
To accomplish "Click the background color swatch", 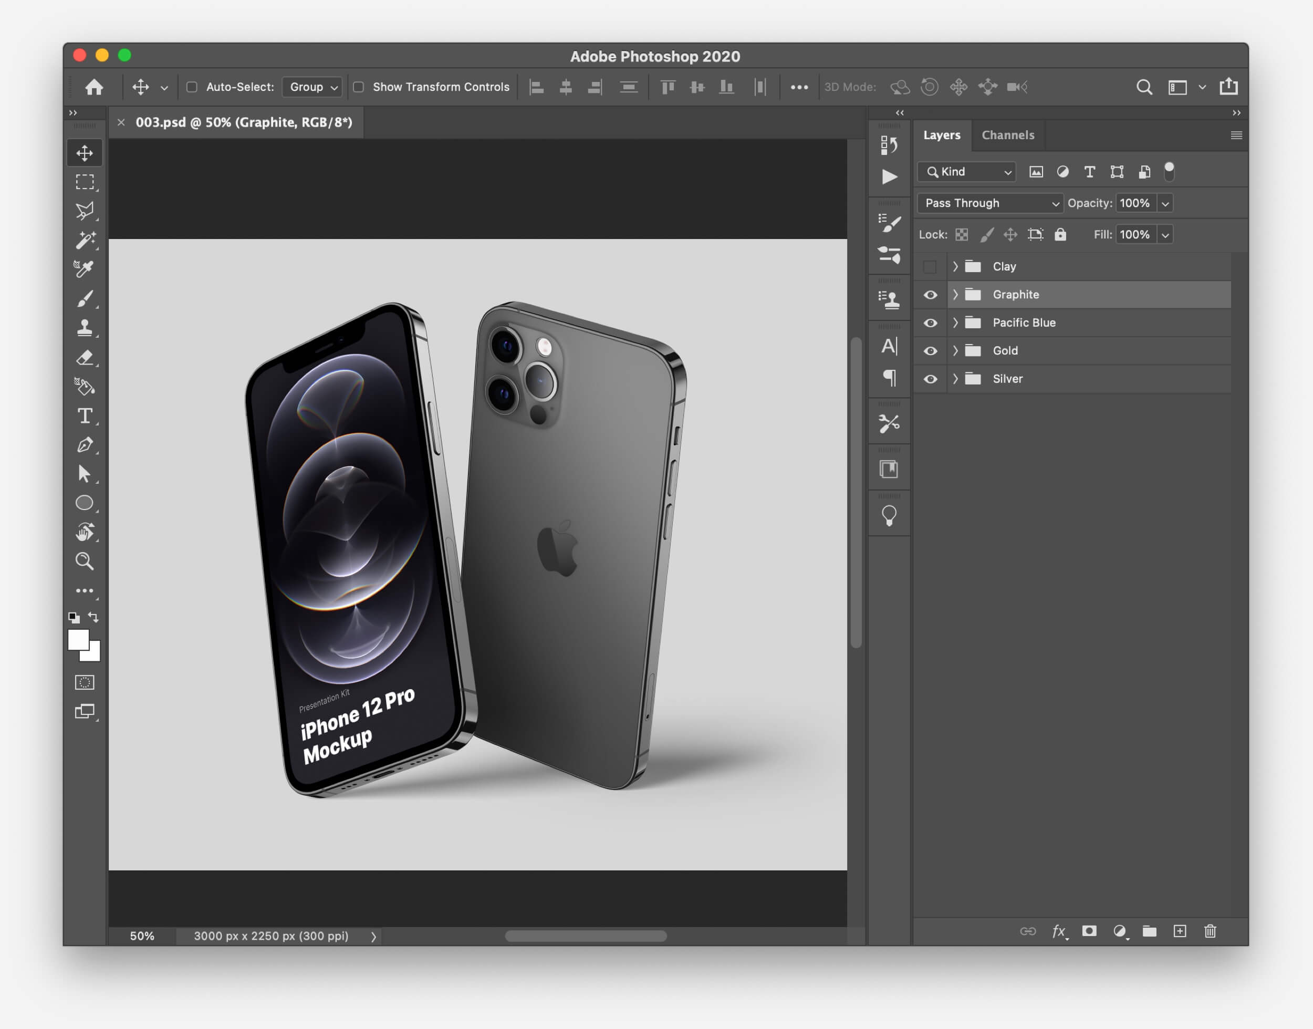I will click(x=94, y=654).
